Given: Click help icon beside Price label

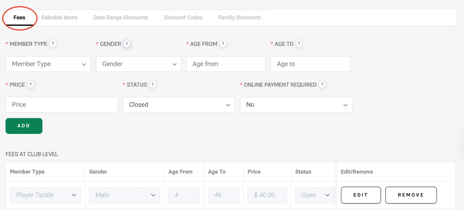Looking at the screenshot, I should point(31,85).
